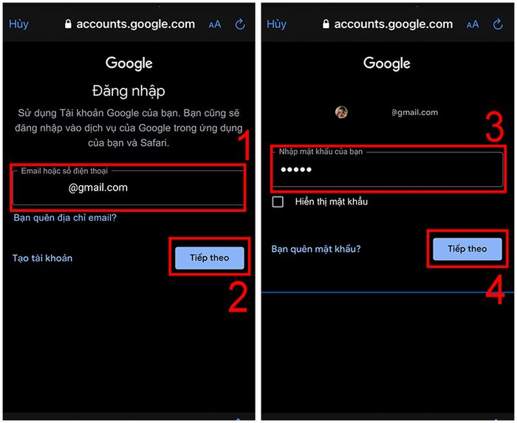Tap the lock icon in left address bar
Screen dimensions: 517x423
(68, 24)
